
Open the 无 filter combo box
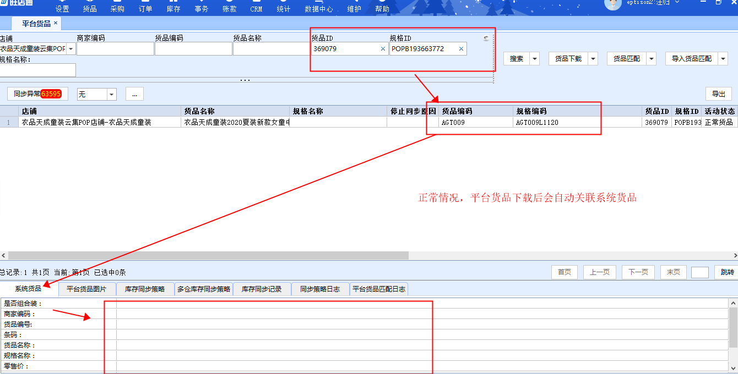coord(112,95)
